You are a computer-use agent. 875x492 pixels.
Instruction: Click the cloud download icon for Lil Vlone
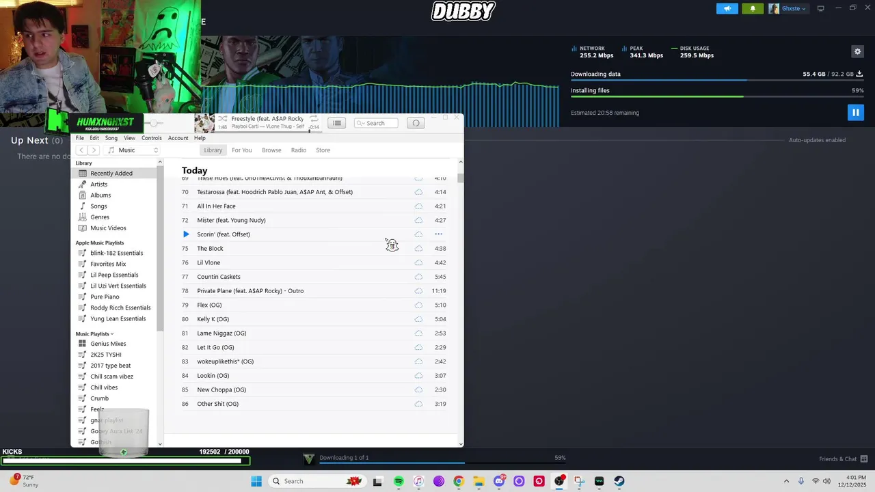pos(418,262)
